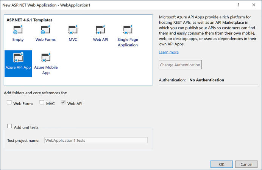Select the Web Forms template icon
The image size is (262, 170).
coord(45,30)
